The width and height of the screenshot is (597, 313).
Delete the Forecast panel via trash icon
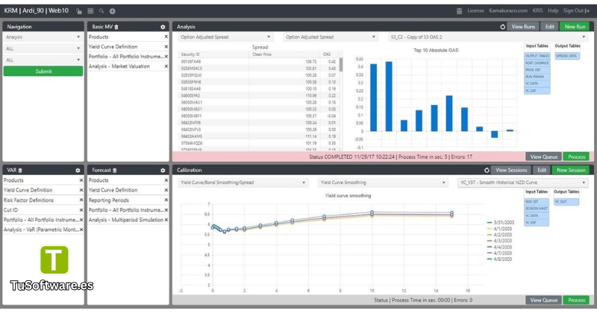[x=115, y=171]
